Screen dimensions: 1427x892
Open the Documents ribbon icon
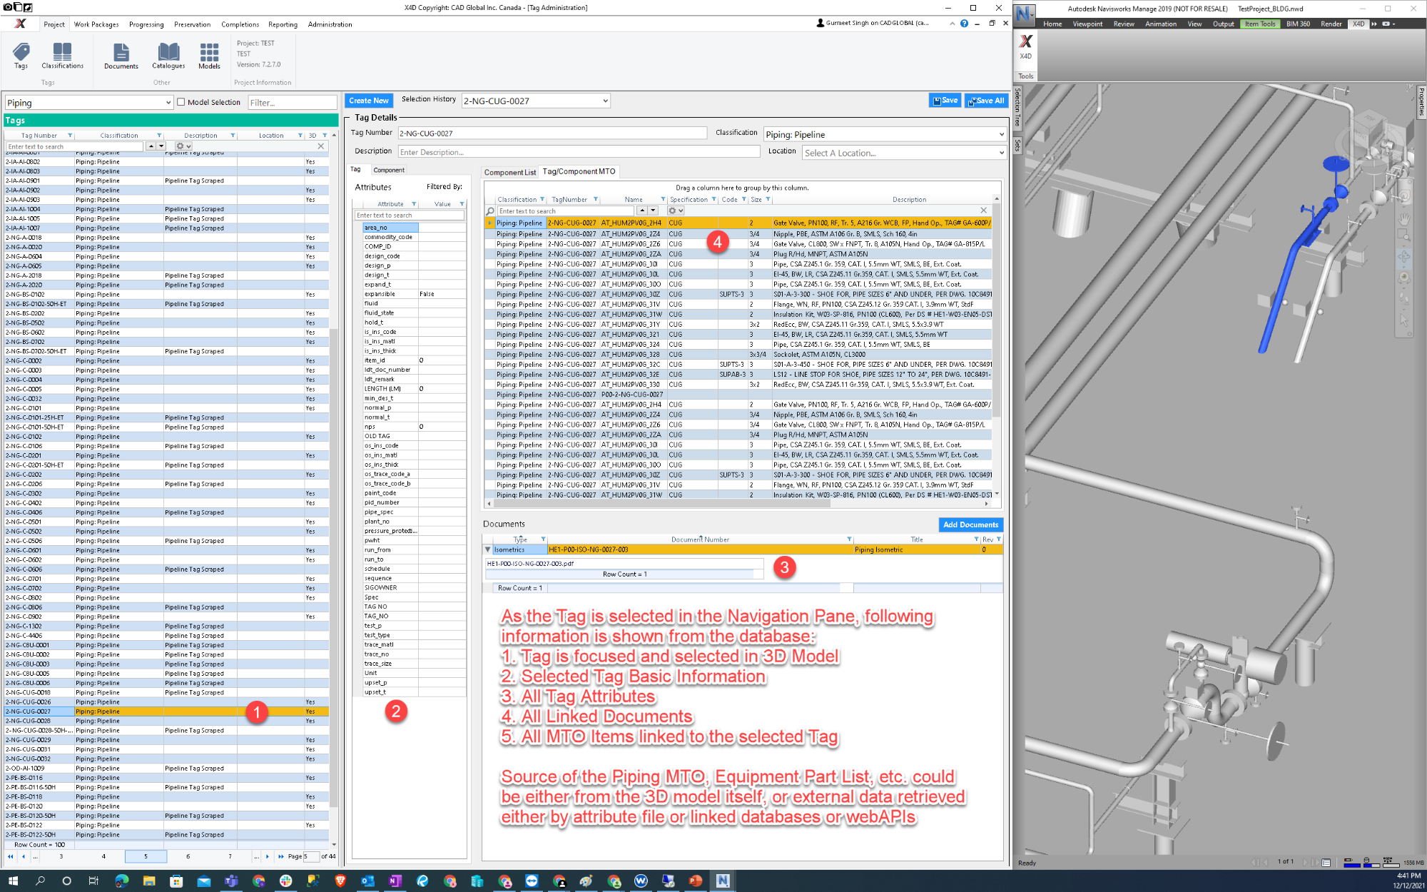click(121, 56)
